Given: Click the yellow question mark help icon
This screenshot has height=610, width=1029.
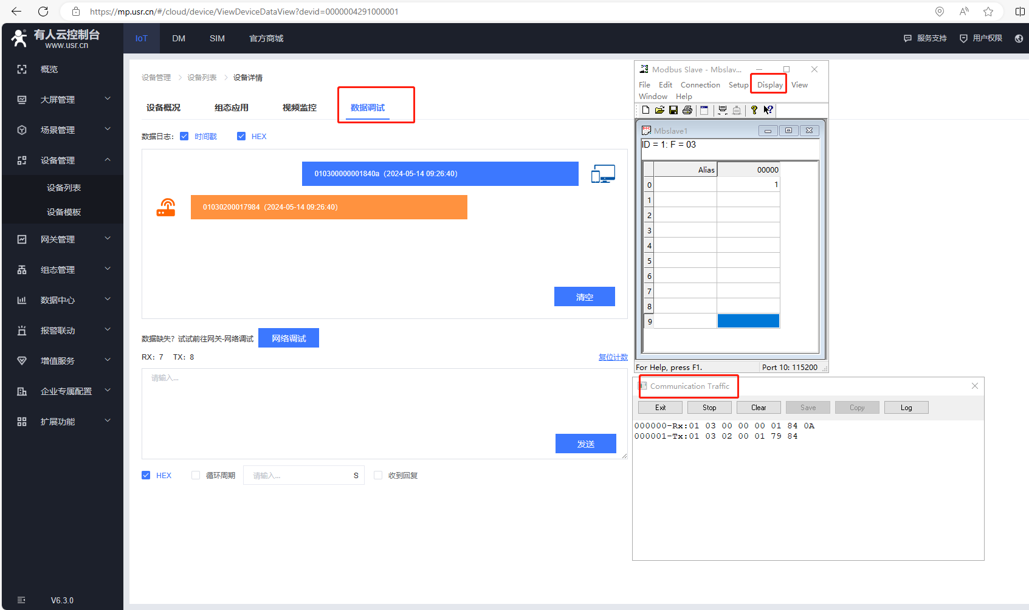Looking at the screenshot, I should [x=754, y=110].
